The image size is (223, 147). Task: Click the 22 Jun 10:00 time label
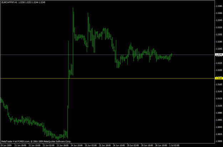click(34, 146)
